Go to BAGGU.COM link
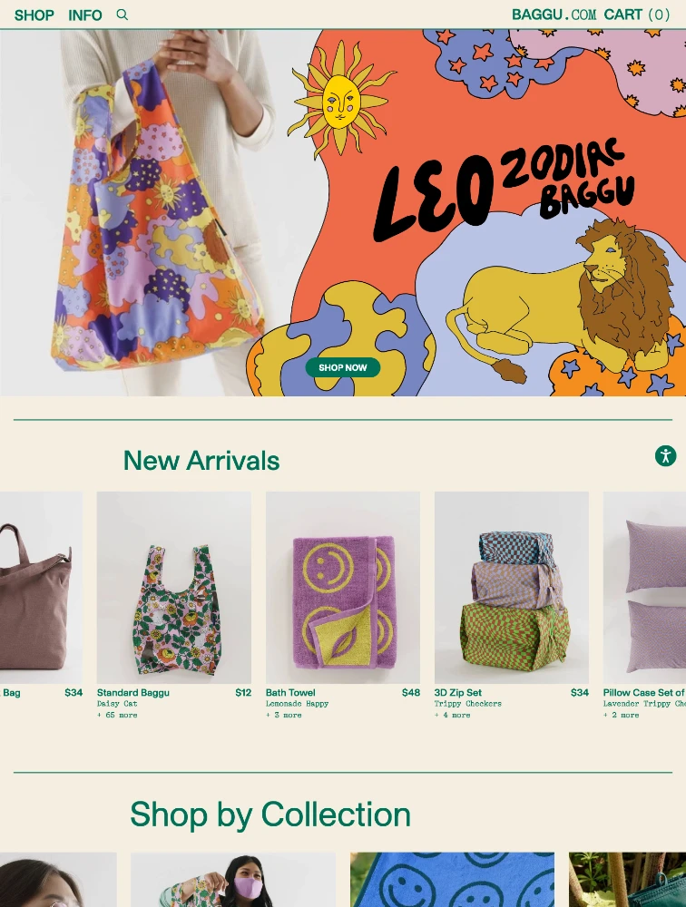This screenshot has height=907, width=686. (x=554, y=15)
